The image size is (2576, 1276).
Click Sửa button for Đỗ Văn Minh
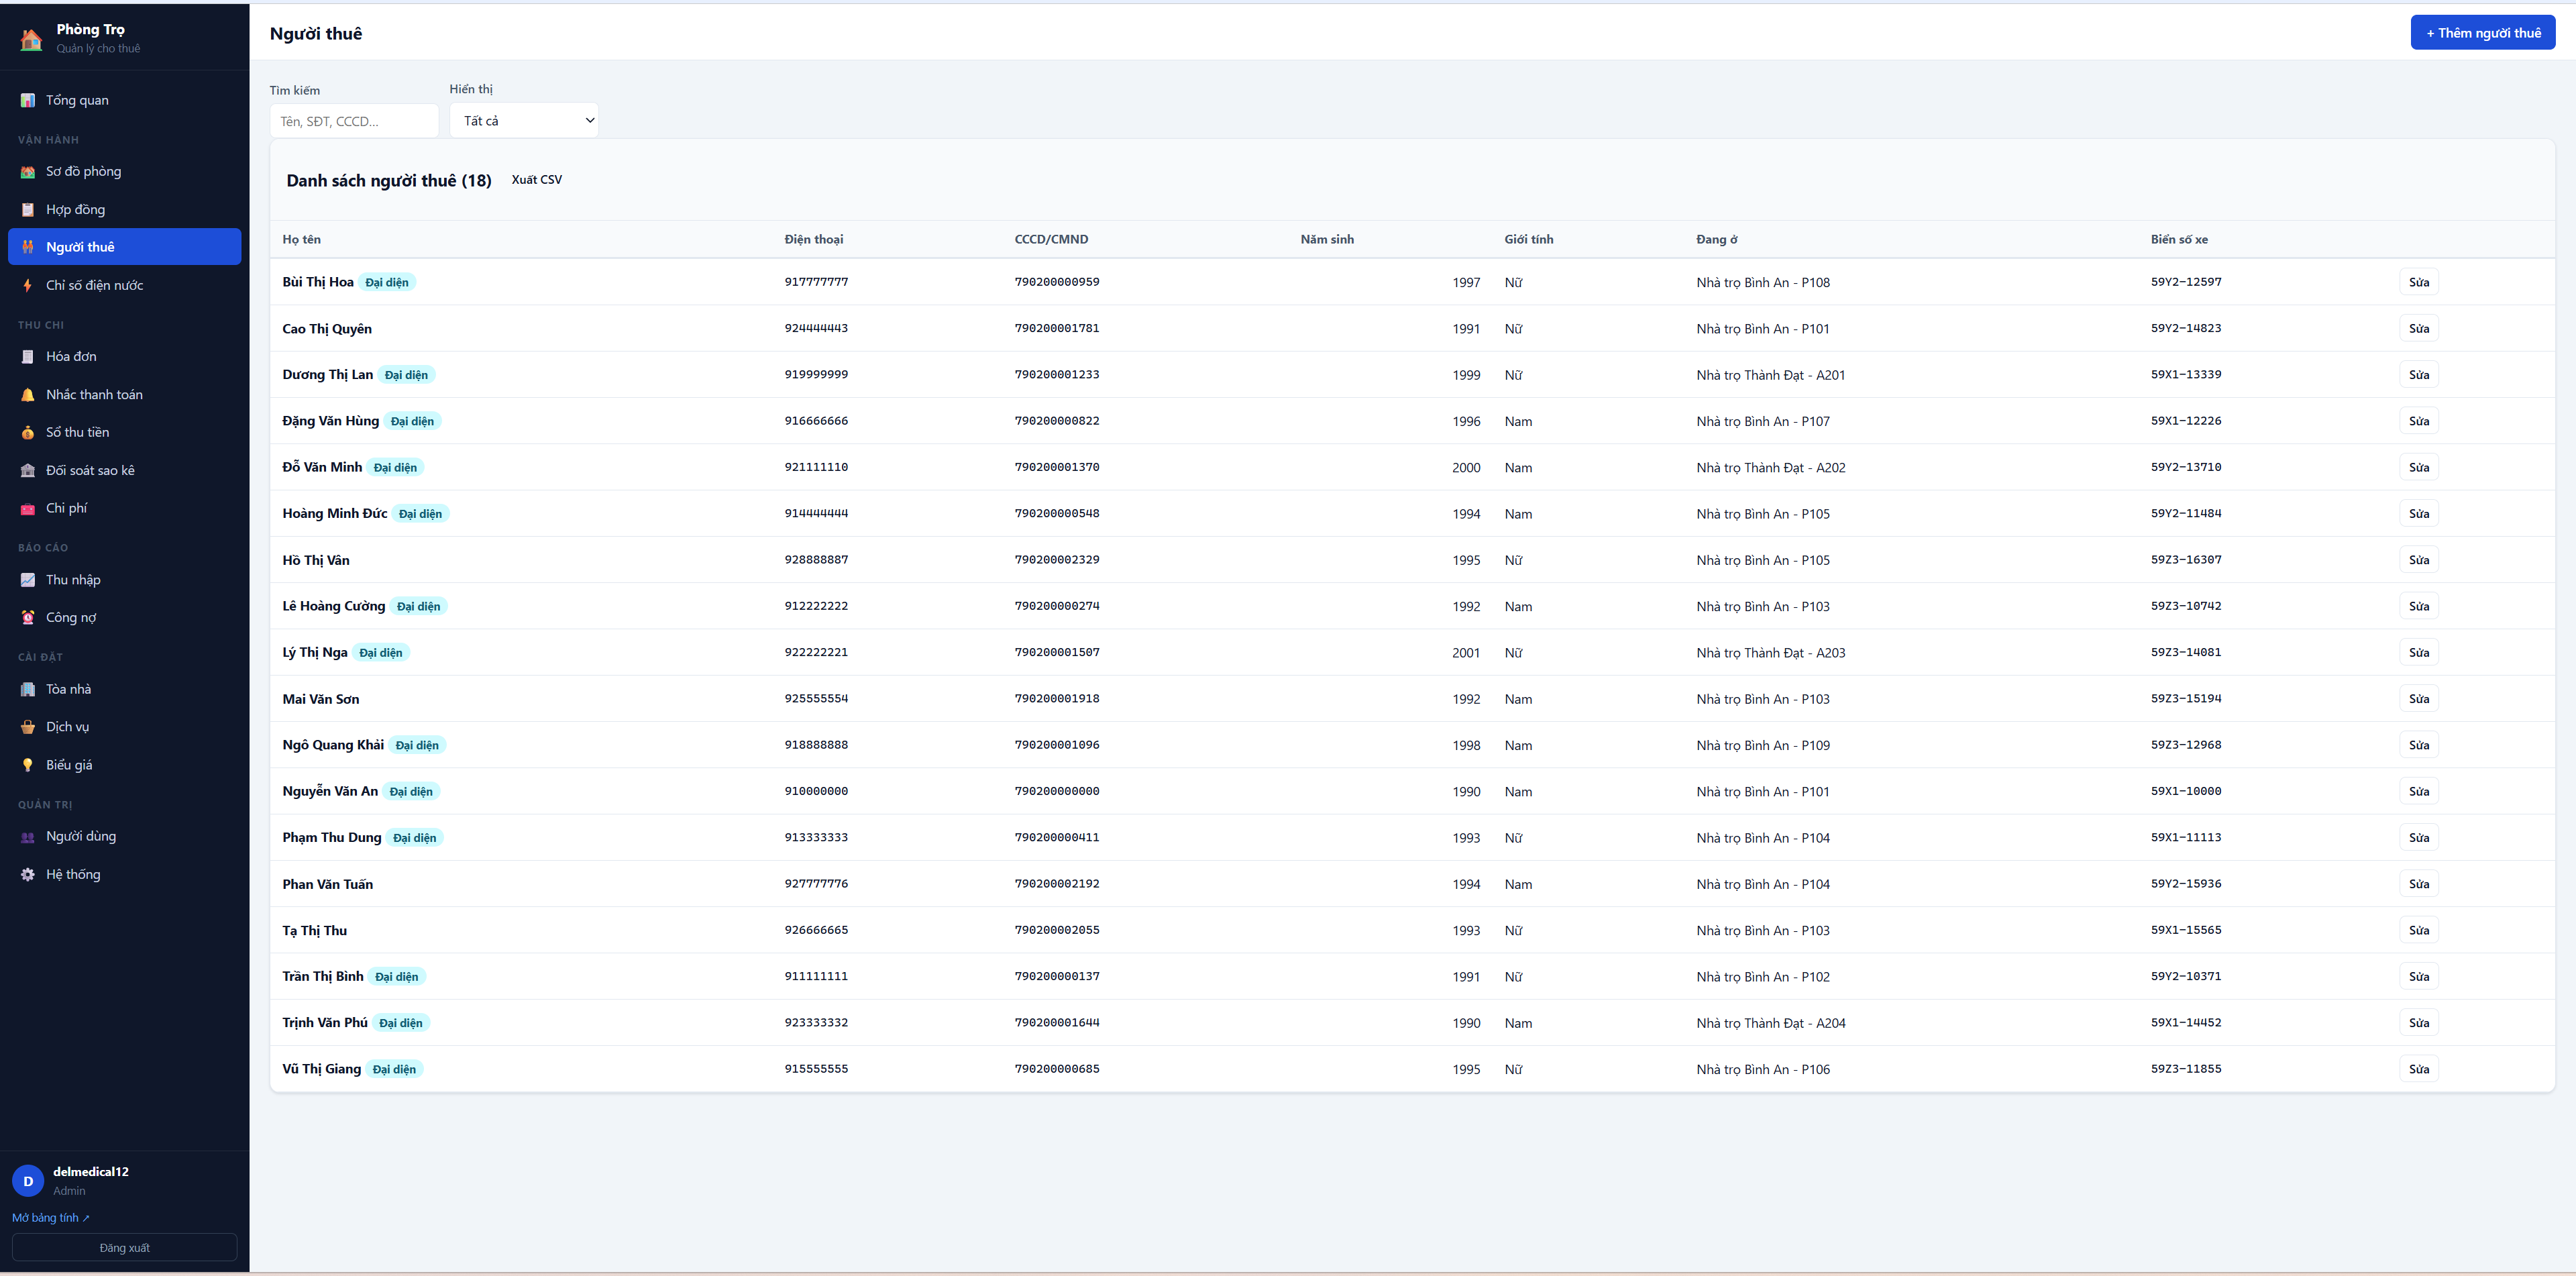pyautogui.click(x=2418, y=467)
